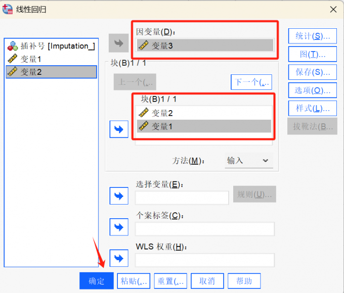This screenshot has width=344, height=293.
Task: Click the 拔靴法 bootstrap button
Action: (313, 126)
